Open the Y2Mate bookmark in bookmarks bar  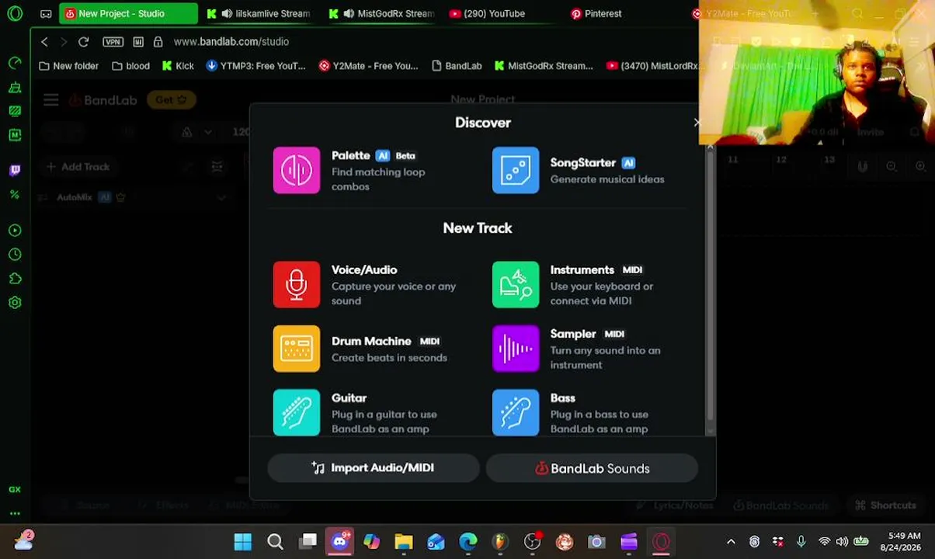(x=368, y=66)
